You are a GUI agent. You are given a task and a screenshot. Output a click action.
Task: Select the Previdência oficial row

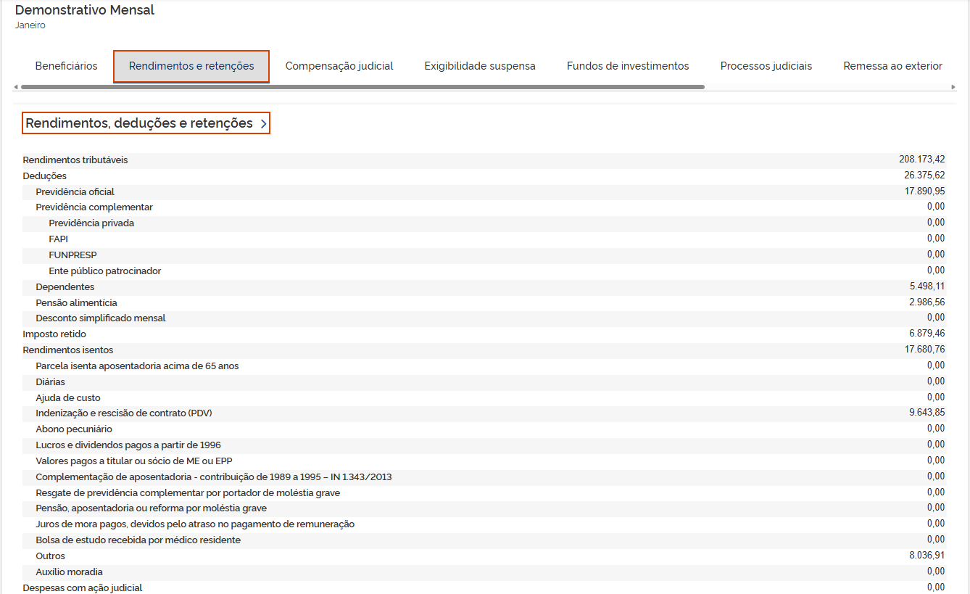tap(75, 192)
